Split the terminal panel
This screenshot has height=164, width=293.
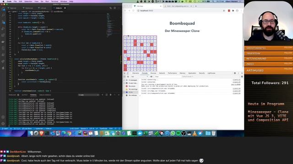pyautogui.click(x=107, y=95)
